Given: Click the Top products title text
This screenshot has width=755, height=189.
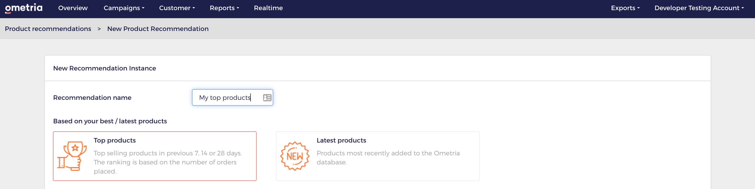Looking at the screenshot, I should point(115,140).
